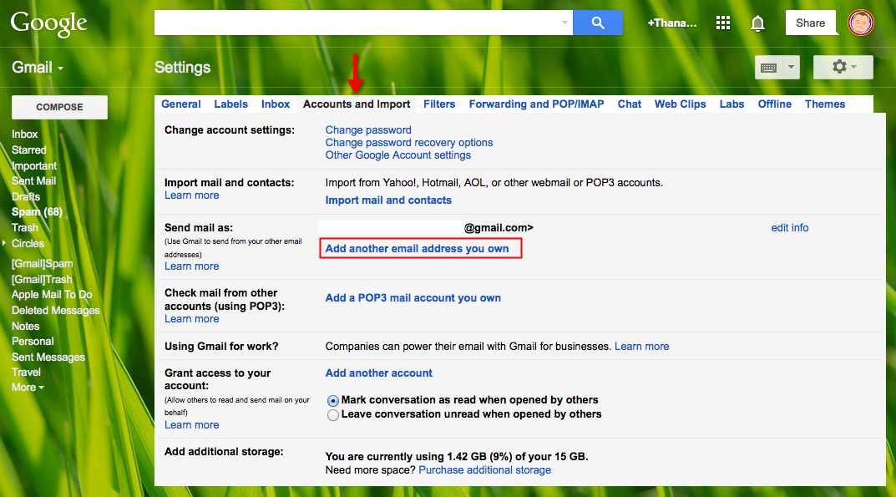Open the notifications bell icon
896x497 pixels.
[x=757, y=23]
